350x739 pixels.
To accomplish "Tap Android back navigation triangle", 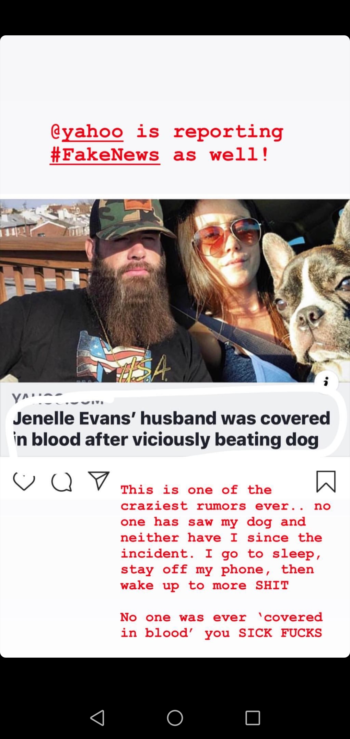I will tap(97, 718).
